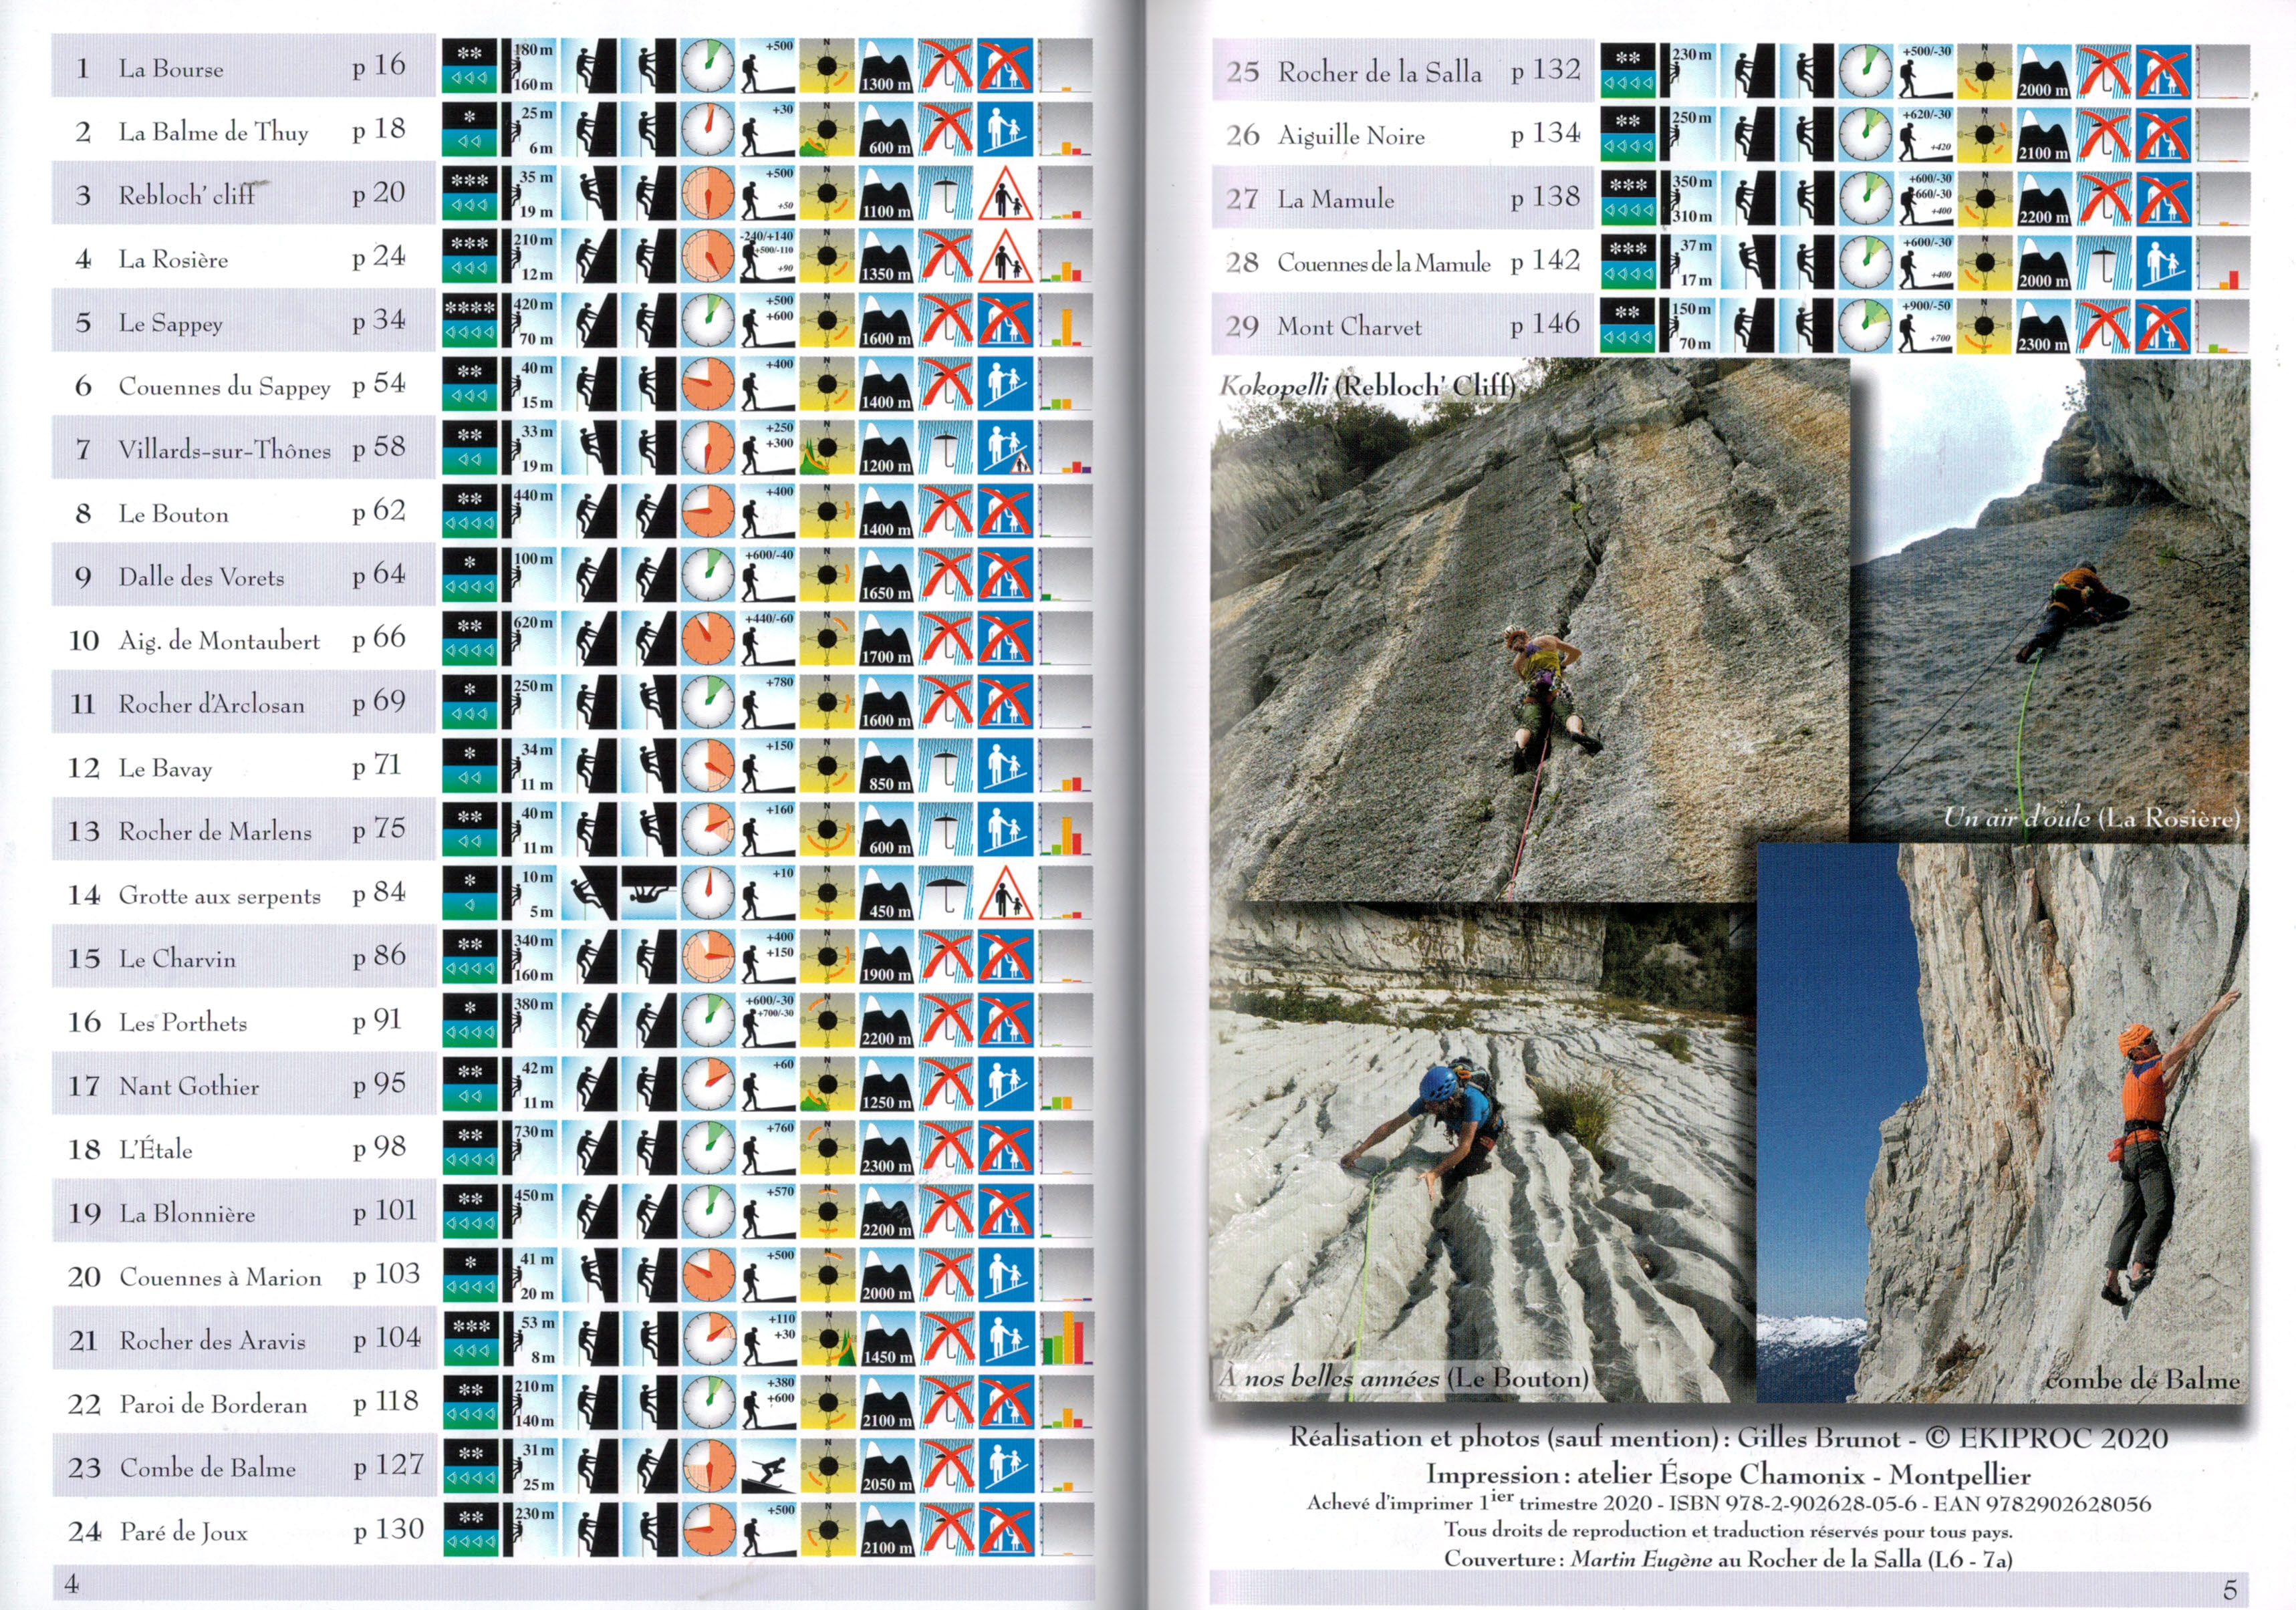Click the 'Impression : atelier Ésope Chamonix - Montpellier' line
Viewport: 2296px width, 1610px height.
click(x=1729, y=1474)
